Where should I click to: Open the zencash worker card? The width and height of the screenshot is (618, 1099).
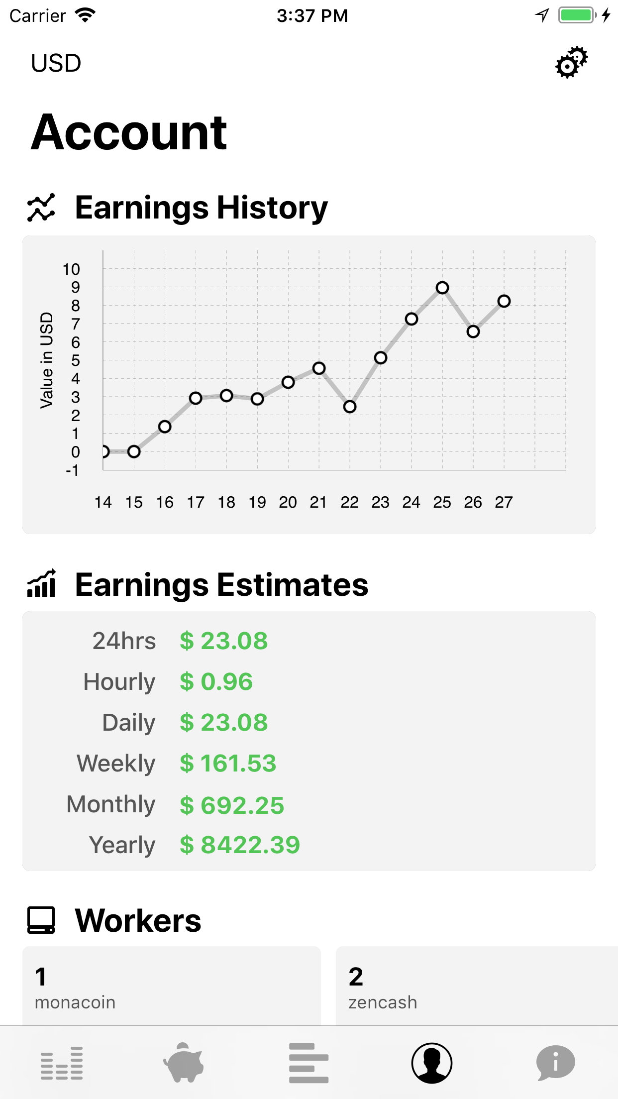coord(477,986)
